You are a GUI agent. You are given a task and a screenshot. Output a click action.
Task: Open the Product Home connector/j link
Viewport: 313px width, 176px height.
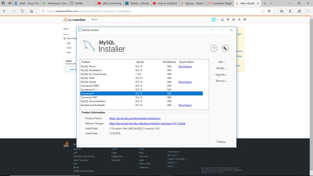tap(135, 119)
